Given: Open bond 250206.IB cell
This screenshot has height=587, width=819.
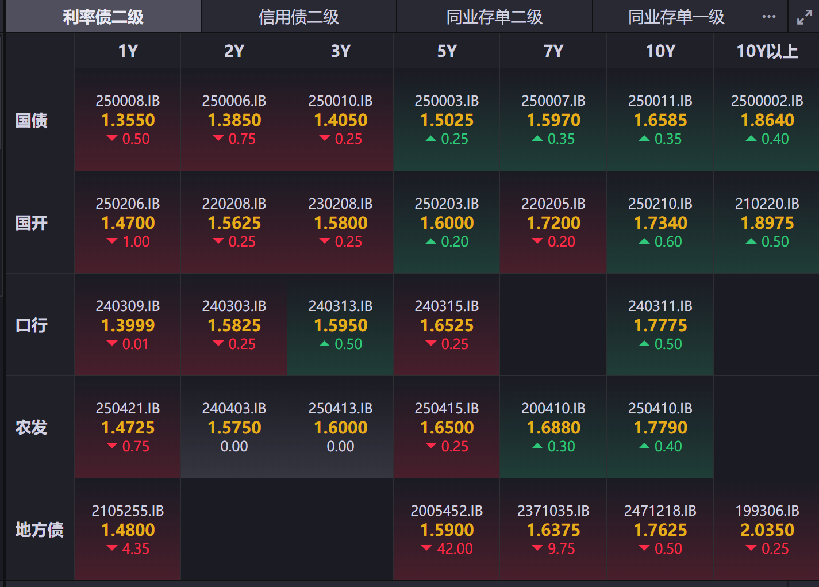Looking at the screenshot, I should pos(128,222).
